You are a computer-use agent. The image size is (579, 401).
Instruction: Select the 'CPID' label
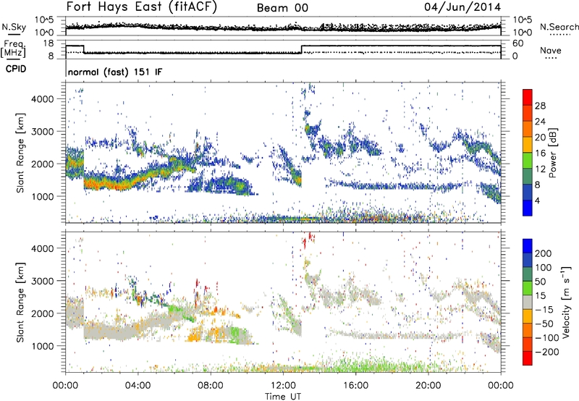point(16,69)
